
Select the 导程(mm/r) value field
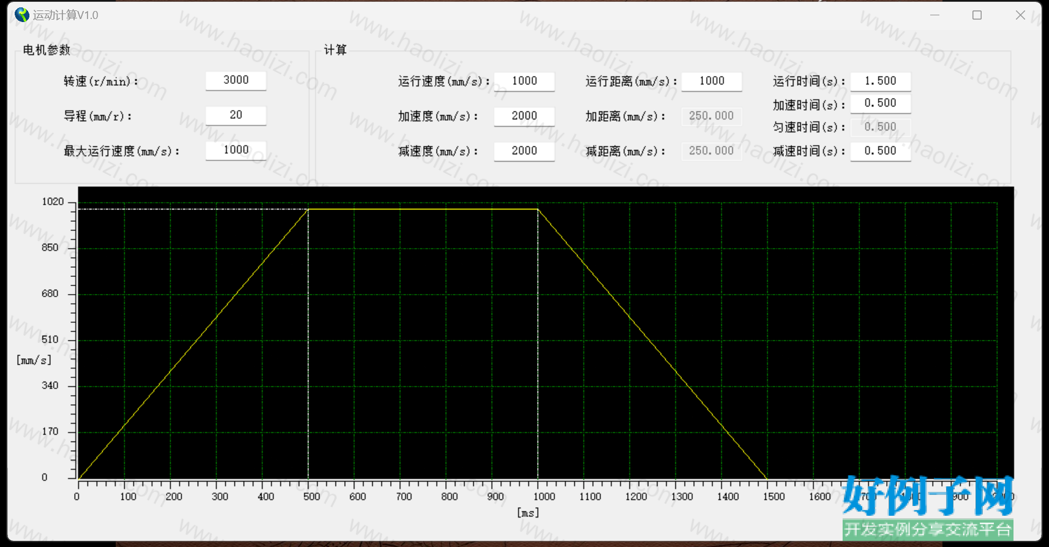click(x=236, y=115)
